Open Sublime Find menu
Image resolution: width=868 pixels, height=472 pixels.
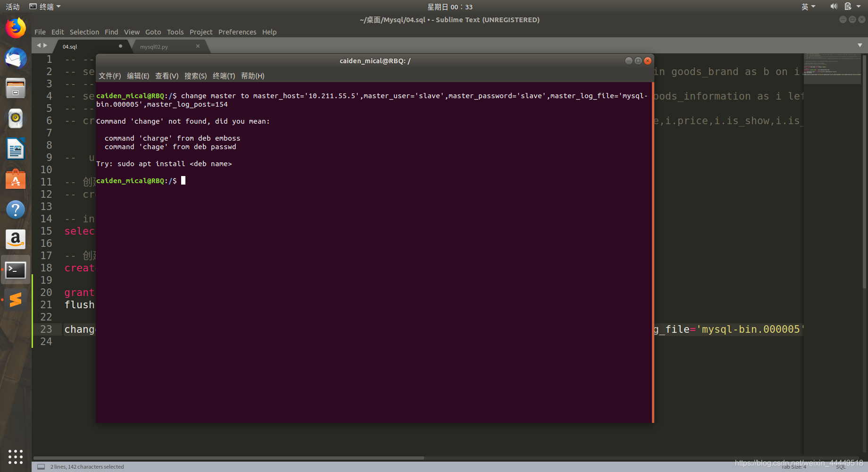(x=111, y=32)
